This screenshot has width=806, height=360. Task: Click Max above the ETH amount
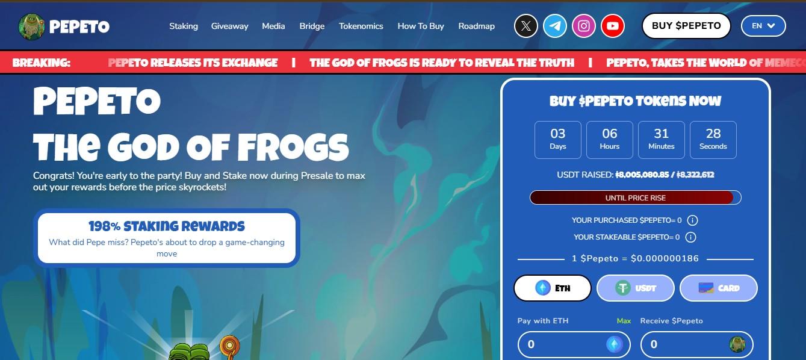click(x=624, y=321)
